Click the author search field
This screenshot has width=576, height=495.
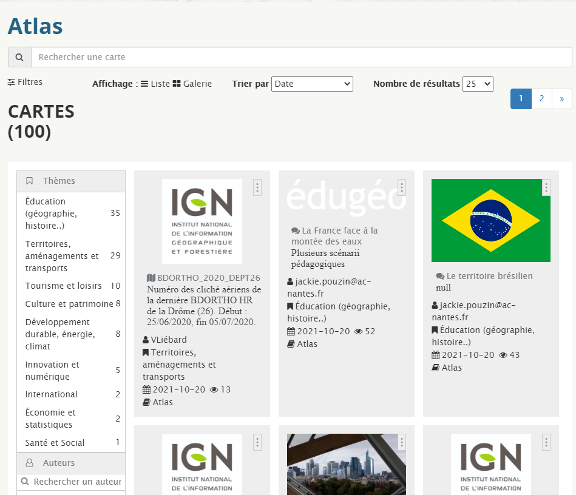(x=76, y=482)
